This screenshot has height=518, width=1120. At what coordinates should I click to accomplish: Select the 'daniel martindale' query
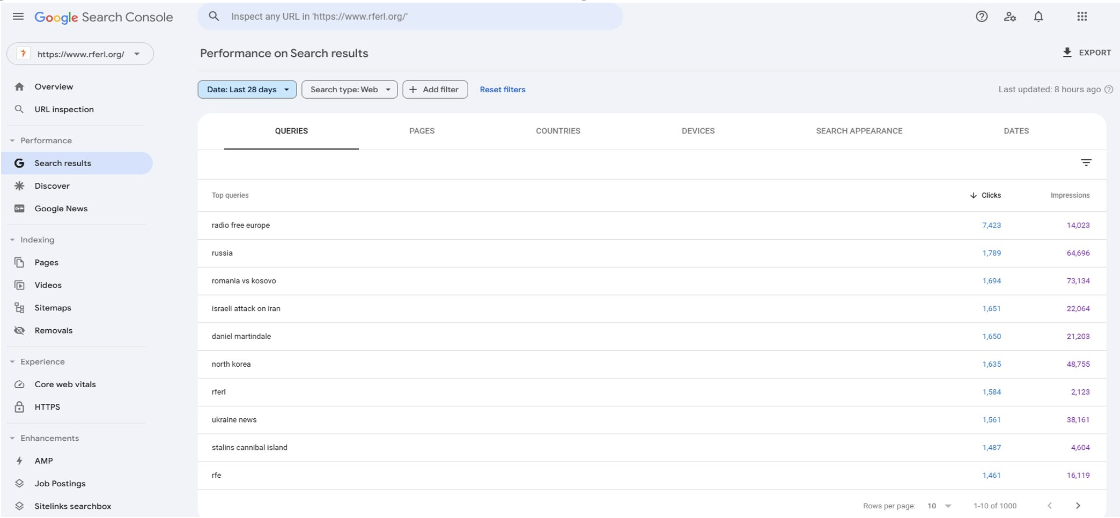pyautogui.click(x=652, y=337)
